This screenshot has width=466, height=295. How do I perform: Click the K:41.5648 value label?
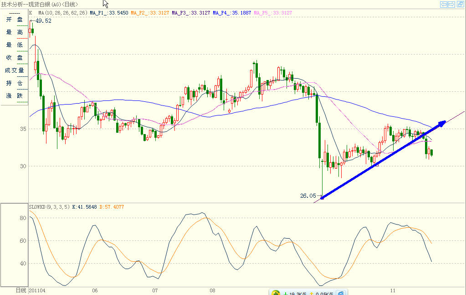coord(84,207)
